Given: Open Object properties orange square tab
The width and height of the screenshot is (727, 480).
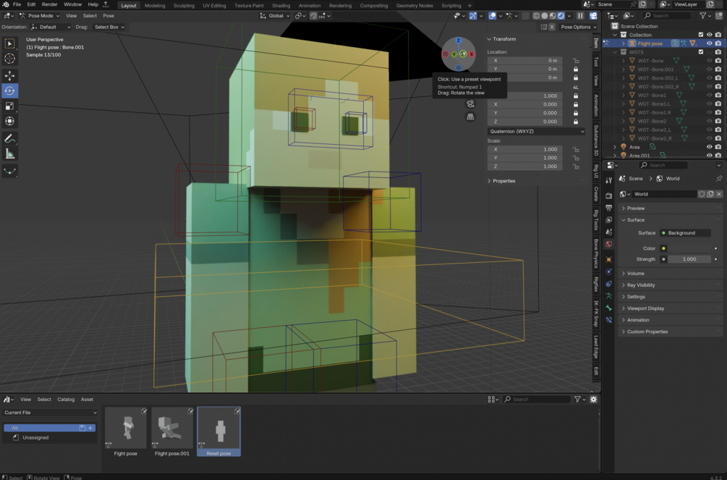Looking at the screenshot, I should point(609,259).
